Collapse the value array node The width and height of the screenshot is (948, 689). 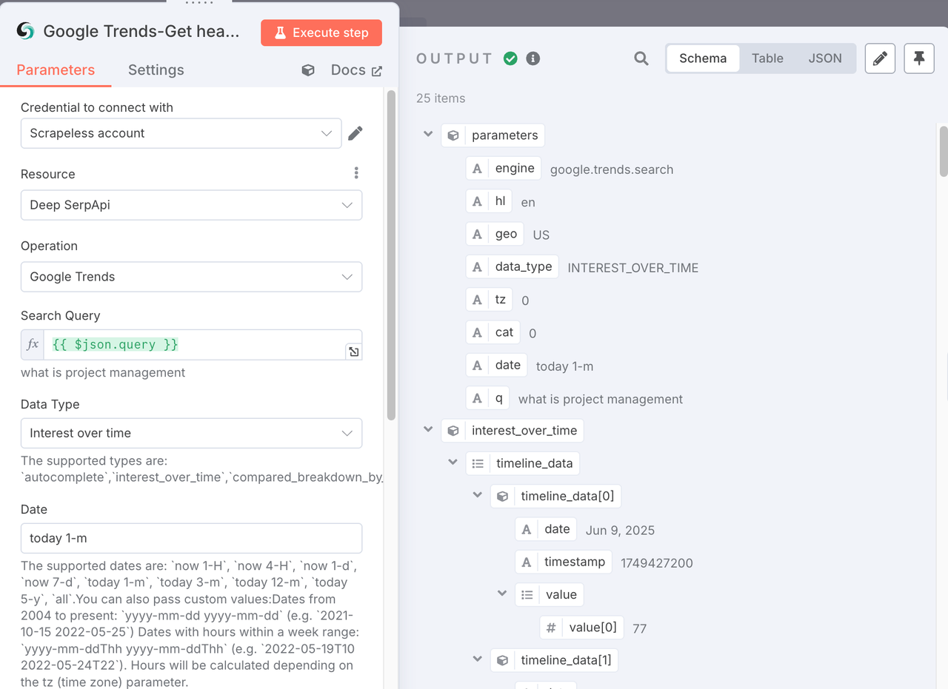[502, 594]
